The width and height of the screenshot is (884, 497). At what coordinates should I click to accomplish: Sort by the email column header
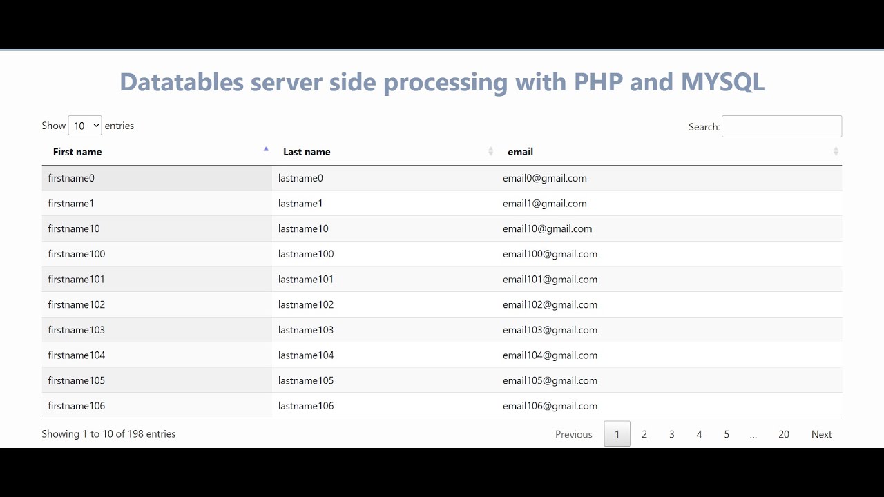pyautogui.click(x=520, y=152)
